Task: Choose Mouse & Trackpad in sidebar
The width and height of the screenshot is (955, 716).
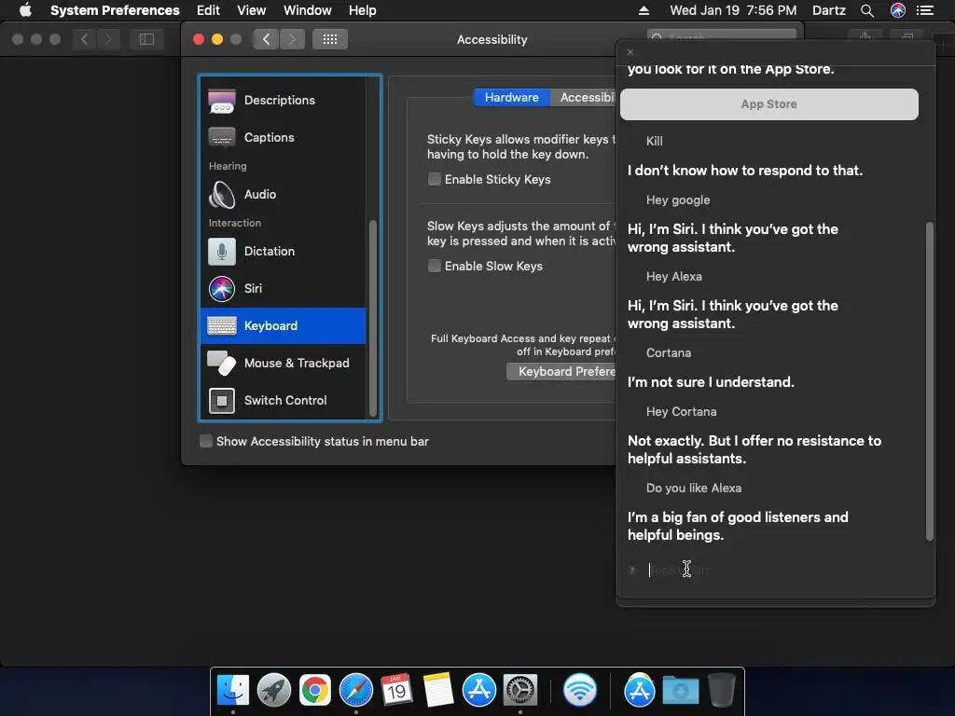Action: pos(284,363)
